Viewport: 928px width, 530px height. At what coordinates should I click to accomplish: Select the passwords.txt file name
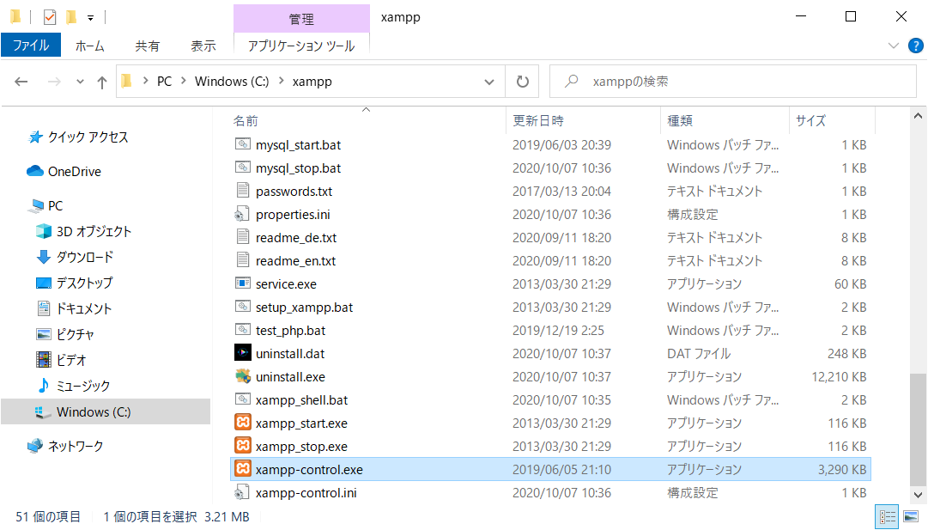coord(294,192)
